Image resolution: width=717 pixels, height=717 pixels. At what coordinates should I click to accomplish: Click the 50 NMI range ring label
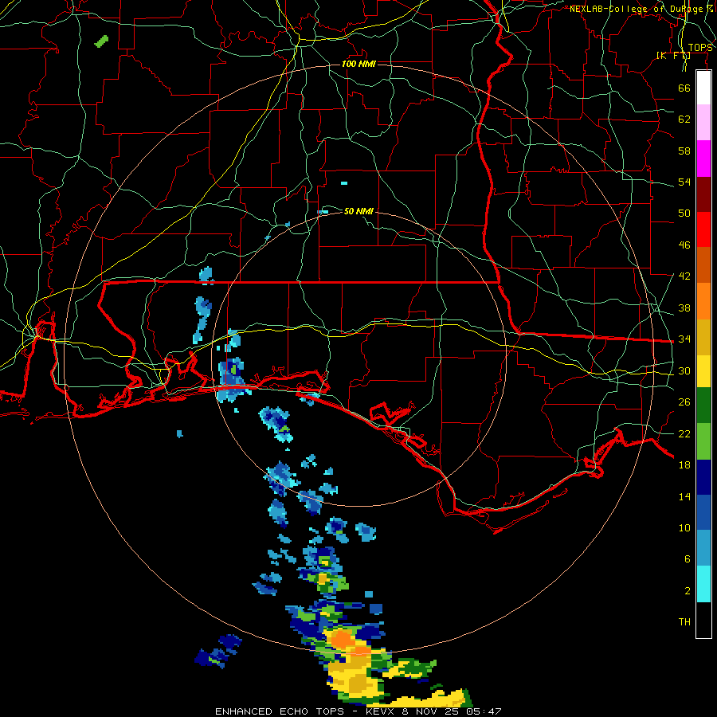tap(358, 211)
